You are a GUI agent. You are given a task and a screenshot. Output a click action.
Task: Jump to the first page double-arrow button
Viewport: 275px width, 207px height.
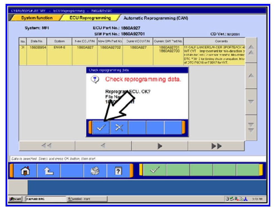47,146
